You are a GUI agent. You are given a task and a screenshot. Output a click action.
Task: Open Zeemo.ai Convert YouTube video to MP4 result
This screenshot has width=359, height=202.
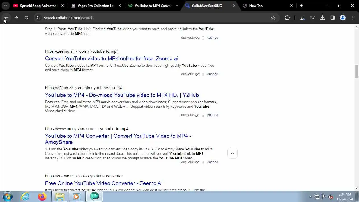(111, 59)
